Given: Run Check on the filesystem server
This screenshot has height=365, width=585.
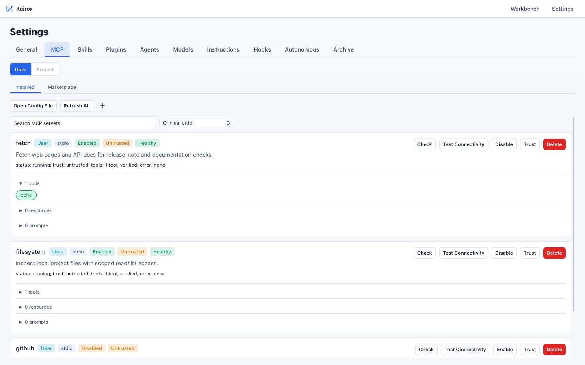Looking at the screenshot, I should pyautogui.click(x=425, y=253).
